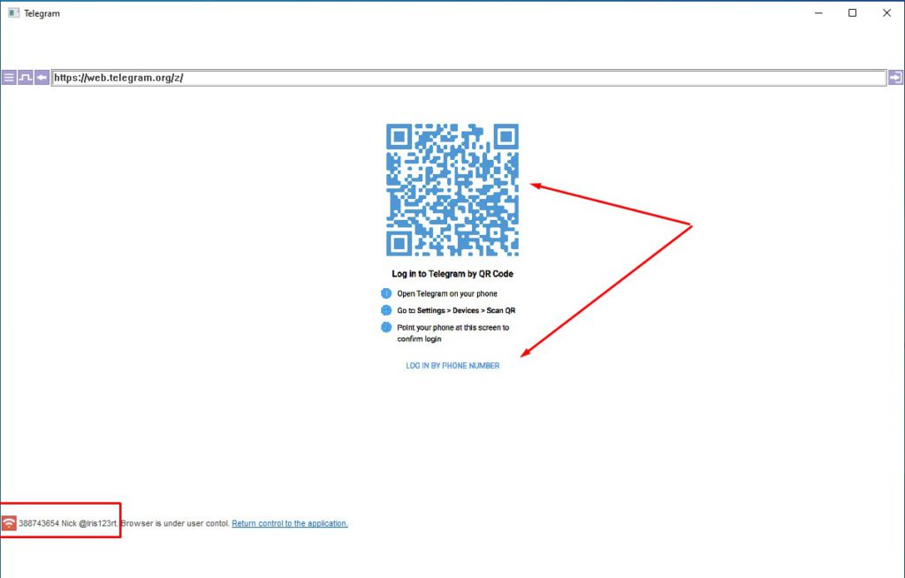Click the Log in to Telegram by QR Code heading

point(452,274)
